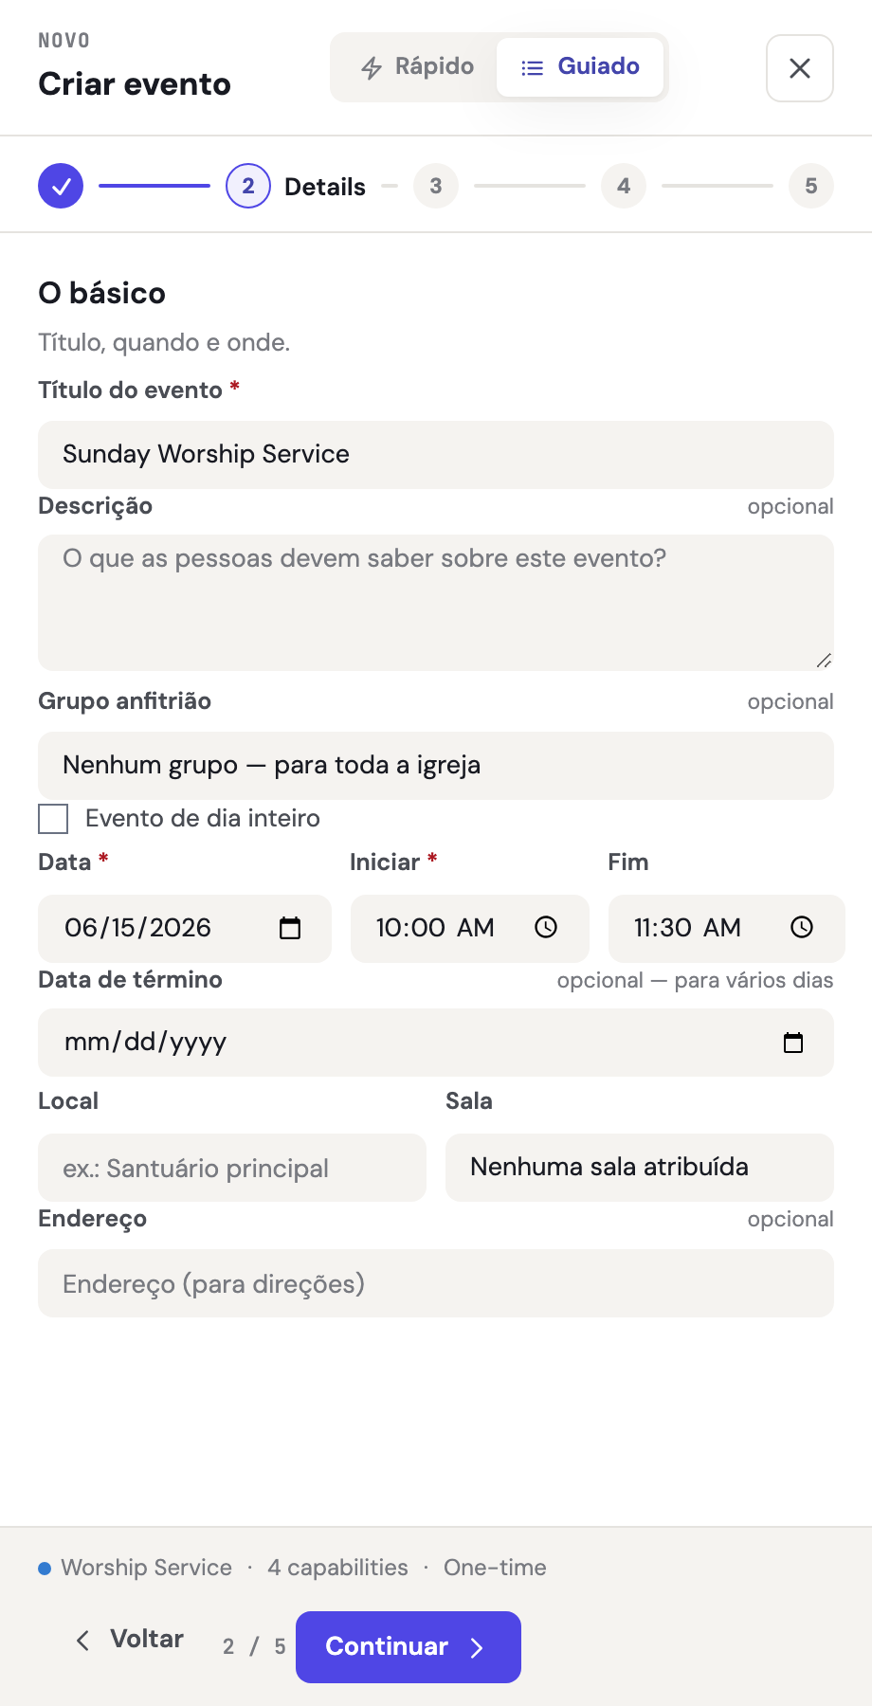Jump to step 5 in the stepper
872x1706 pixels.
[811, 186]
